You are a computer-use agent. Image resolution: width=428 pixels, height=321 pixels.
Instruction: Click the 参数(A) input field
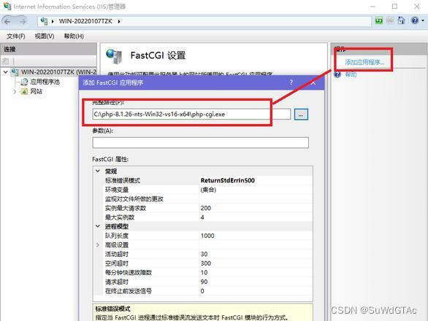pos(201,143)
